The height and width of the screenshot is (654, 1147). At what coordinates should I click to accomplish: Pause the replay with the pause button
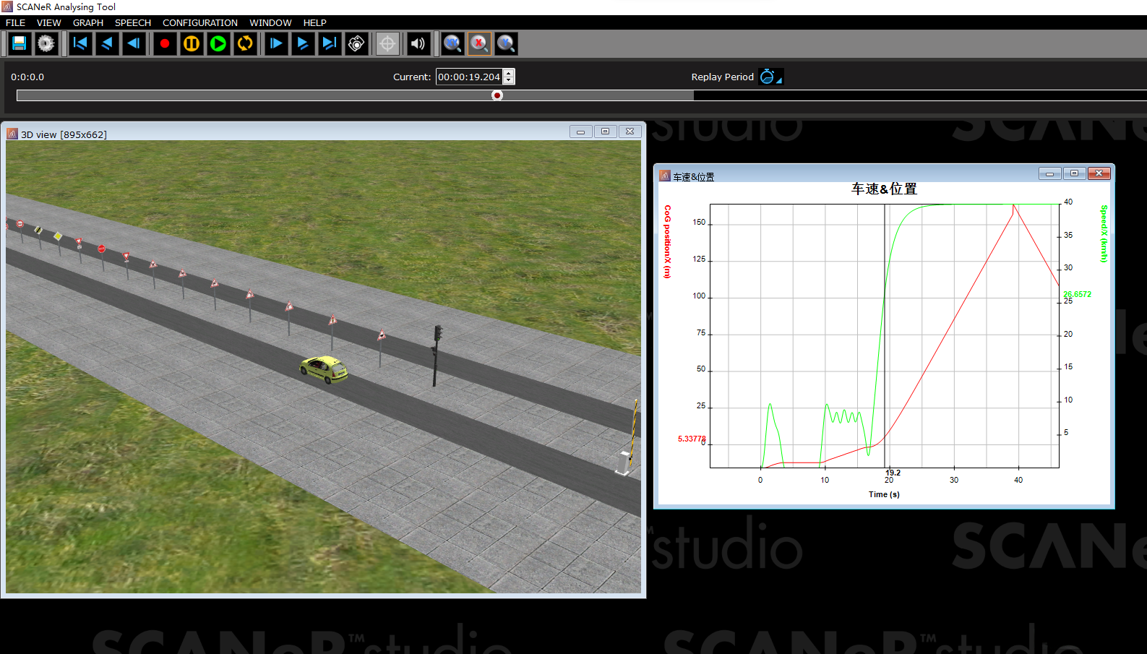(192, 43)
